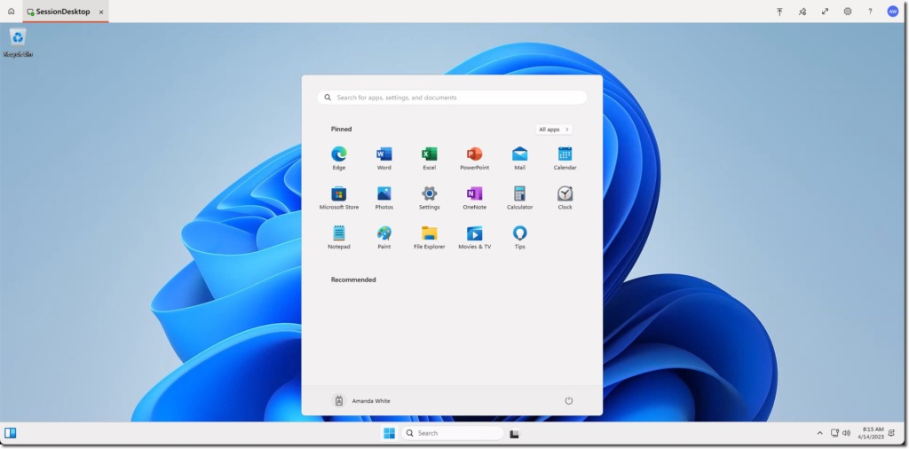Launch OneNote
Screen dimensions: 909x449
click(x=474, y=198)
